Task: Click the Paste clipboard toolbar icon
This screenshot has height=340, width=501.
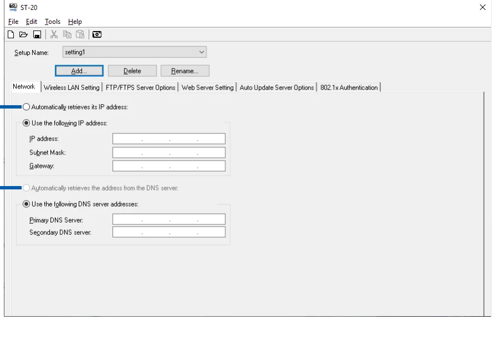Action: coord(80,34)
